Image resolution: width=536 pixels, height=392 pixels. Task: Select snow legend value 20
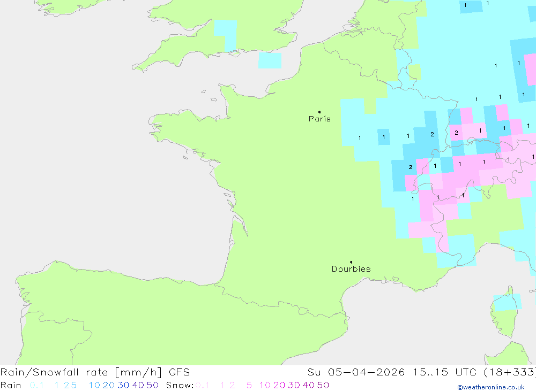tap(279, 385)
